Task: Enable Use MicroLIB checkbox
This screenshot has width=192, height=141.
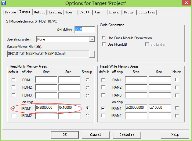Action: [104, 44]
